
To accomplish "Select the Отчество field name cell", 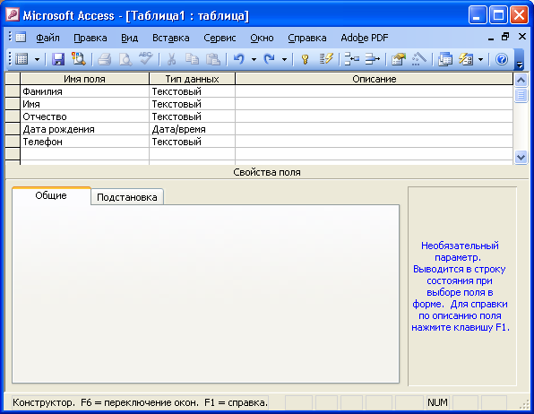I will [x=84, y=116].
